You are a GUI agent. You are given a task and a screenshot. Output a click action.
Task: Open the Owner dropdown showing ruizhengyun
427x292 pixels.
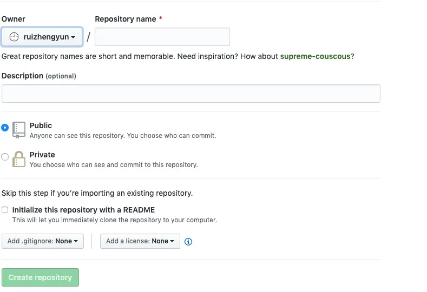42,37
